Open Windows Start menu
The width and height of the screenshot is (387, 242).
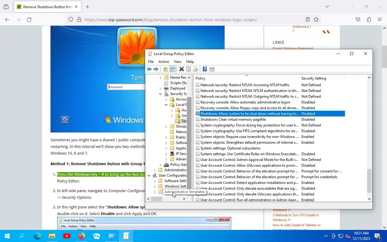point(7,236)
